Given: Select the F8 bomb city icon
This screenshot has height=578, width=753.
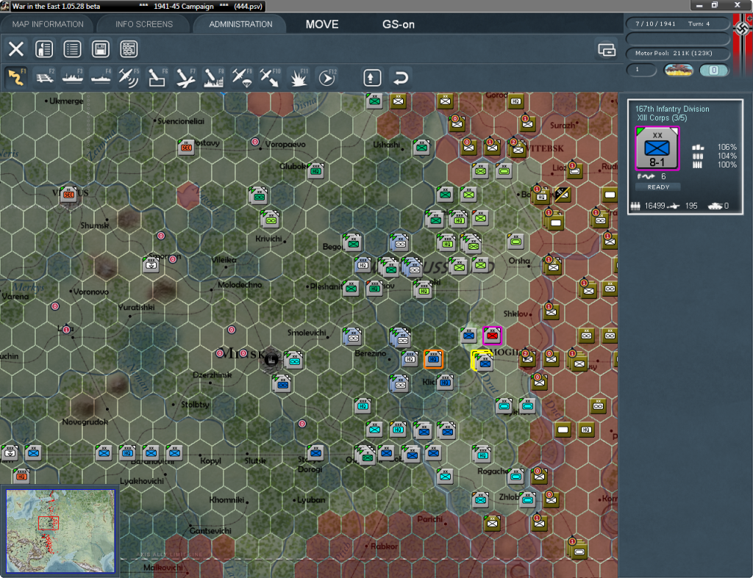Looking at the screenshot, I should [213, 77].
